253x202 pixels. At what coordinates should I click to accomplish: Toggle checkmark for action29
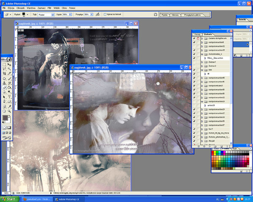(194, 106)
